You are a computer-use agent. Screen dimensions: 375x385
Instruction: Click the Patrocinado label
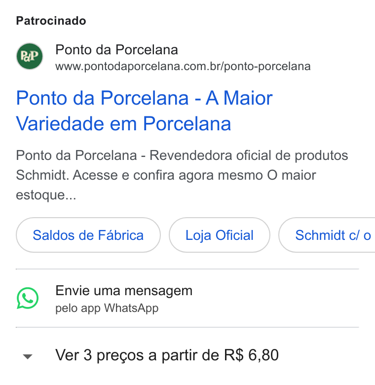pyautogui.click(x=51, y=21)
